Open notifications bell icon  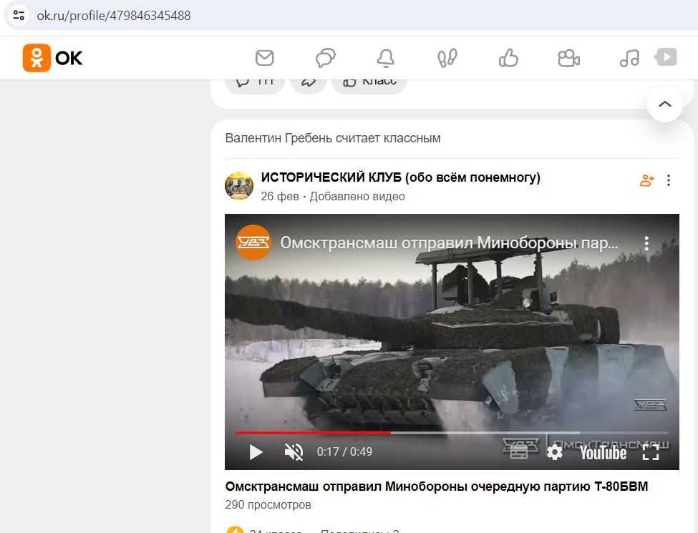point(385,58)
